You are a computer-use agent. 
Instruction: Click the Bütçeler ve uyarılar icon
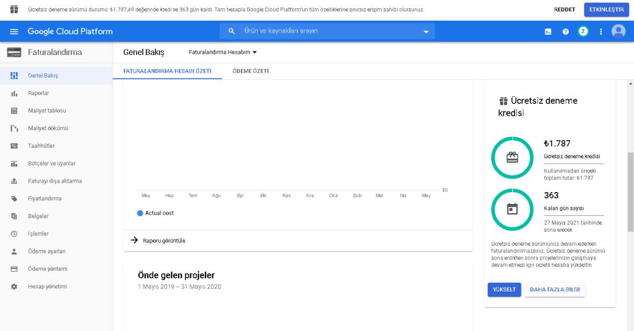14,163
